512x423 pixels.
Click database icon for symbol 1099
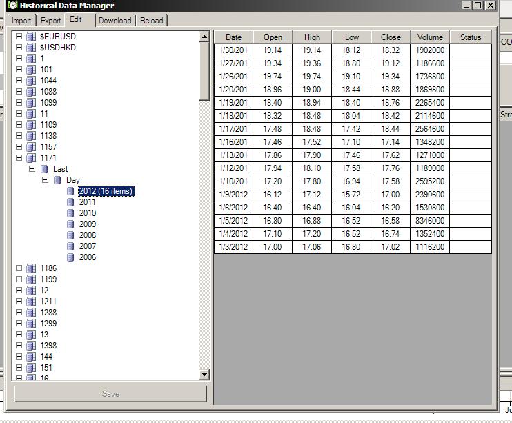31,103
